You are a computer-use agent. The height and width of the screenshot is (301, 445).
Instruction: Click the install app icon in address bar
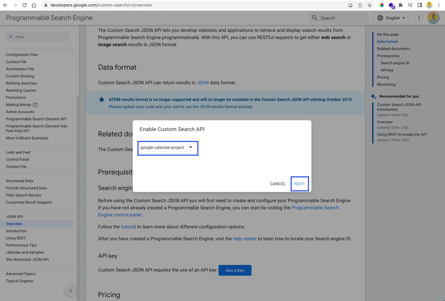pyautogui.click(x=351, y=5)
